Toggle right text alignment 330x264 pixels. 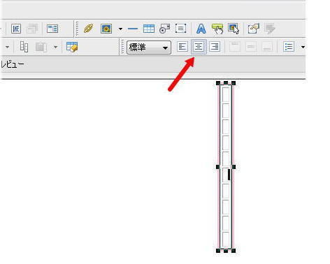coord(215,47)
